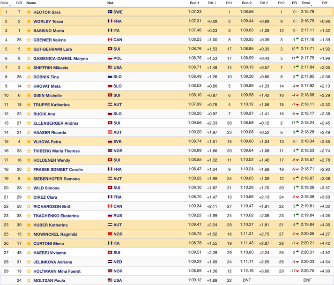Click the Sweden flag beside Hector Sara
The height and width of the screenshot is (285, 334).
(x=110, y=12)
